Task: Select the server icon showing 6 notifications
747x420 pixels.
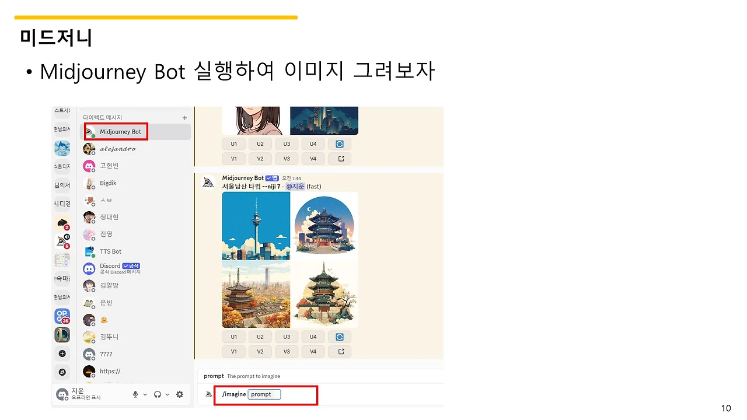Action: [62, 241]
